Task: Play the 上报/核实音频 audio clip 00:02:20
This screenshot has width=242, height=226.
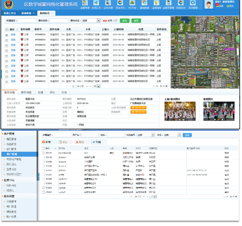Action: (x=138, y=107)
